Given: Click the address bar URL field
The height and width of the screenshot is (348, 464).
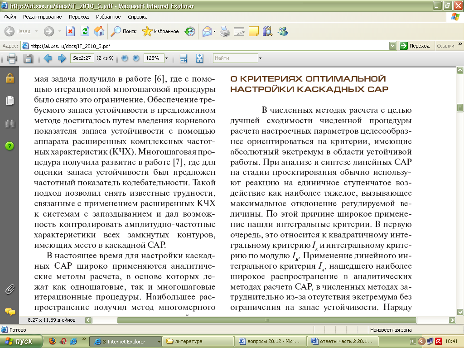Looking at the screenshot, I should (205, 46).
